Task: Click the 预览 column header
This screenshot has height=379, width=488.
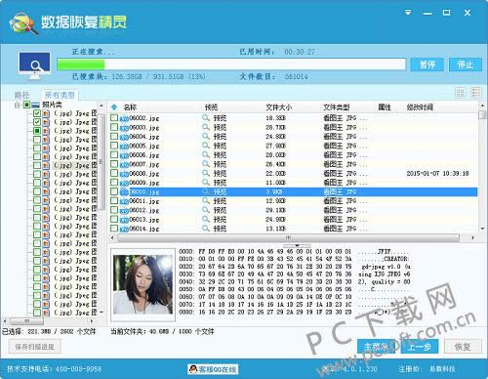Action: tap(211, 107)
